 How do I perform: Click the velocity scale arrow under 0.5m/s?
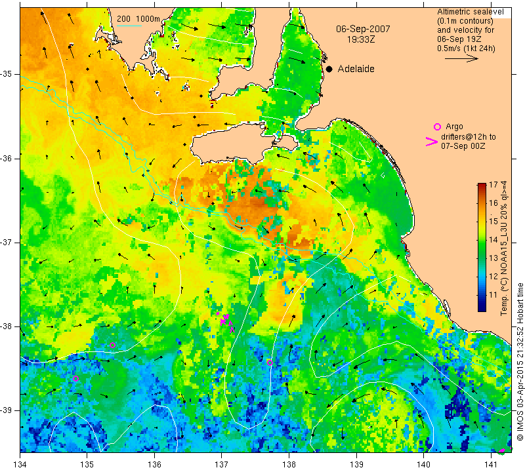point(461,58)
